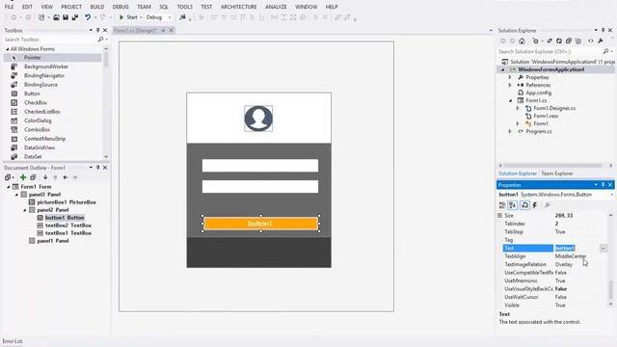Click in the Search Toolbox field
The image size is (617, 347).
[49, 40]
